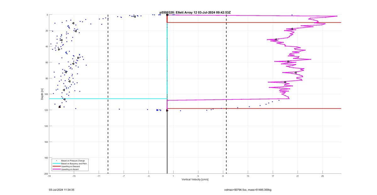This screenshot has height=195, width=377.
Task: Click the "Depth [m]" y-axis label
Action: point(42,94)
